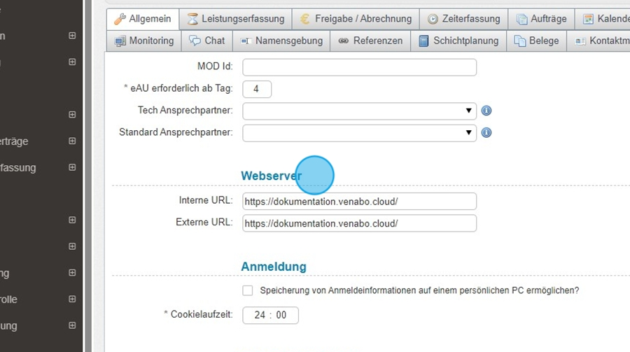Go to the Namensgebung tab
630x352 pixels.
coord(282,41)
